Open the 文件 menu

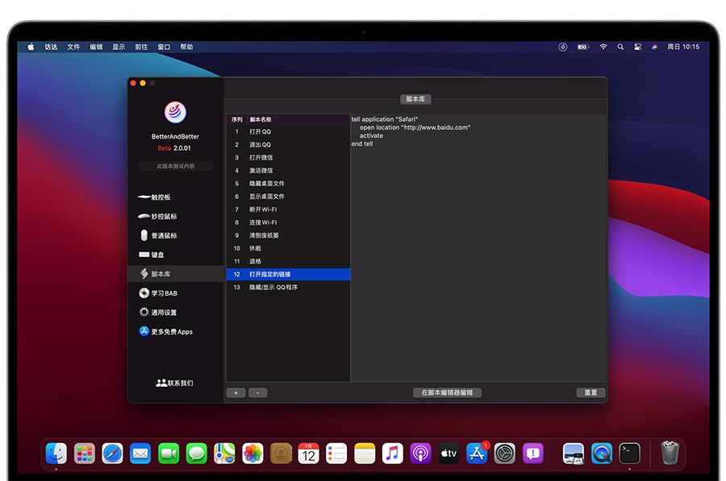click(73, 47)
